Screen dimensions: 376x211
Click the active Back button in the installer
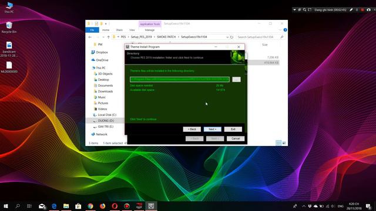coord(192,129)
